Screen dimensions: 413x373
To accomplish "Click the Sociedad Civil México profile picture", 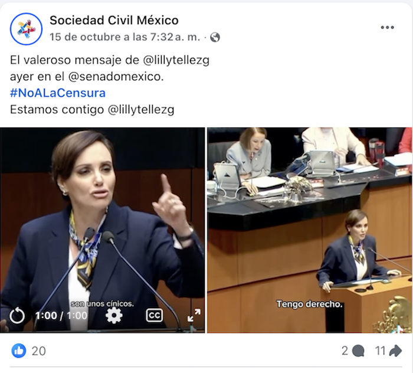I will (26, 29).
